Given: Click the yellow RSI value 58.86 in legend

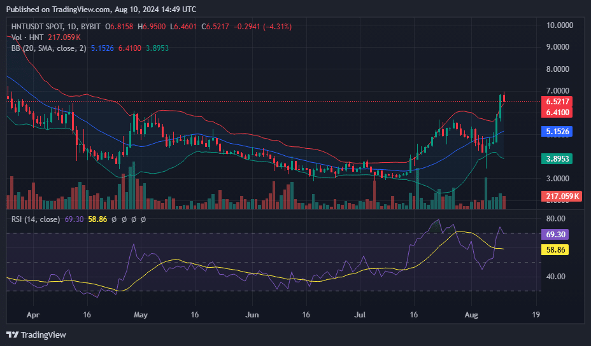Looking at the screenshot, I should [97, 219].
